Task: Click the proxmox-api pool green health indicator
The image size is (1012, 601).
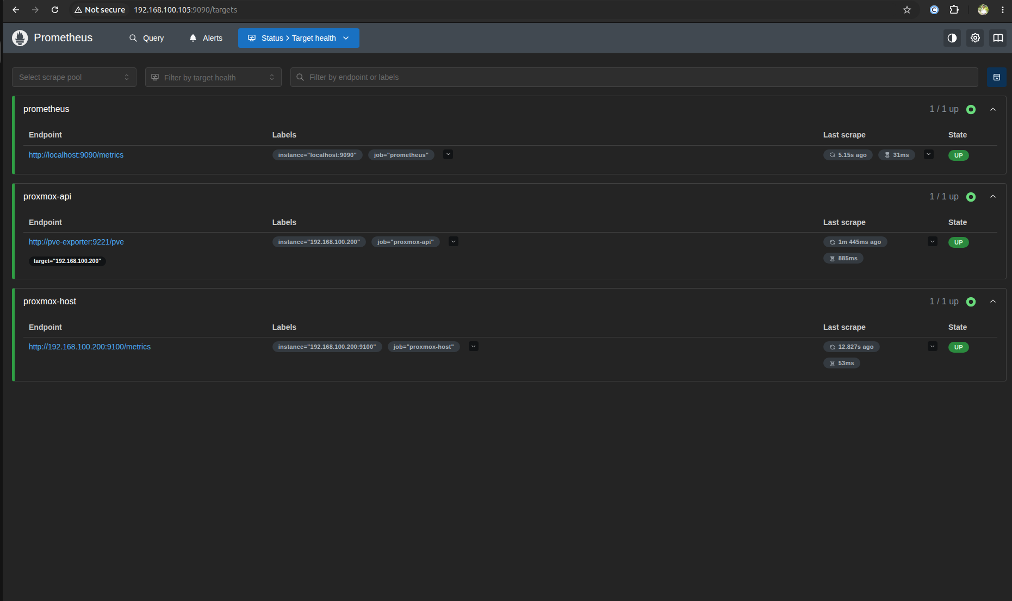Action: coord(971,197)
